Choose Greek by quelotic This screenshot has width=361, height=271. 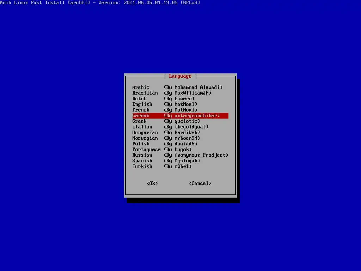[180, 121]
